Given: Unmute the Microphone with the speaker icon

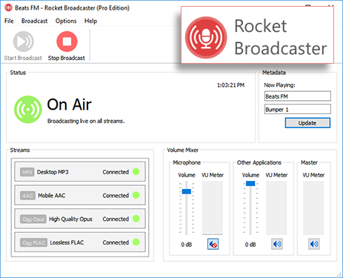Looking at the screenshot, I should [x=213, y=244].
